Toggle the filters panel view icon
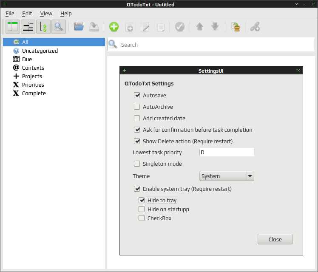 (x=13, y=27)
